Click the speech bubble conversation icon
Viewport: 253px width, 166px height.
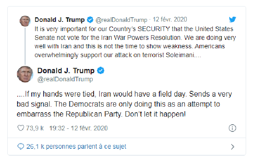tap(21, 146)
